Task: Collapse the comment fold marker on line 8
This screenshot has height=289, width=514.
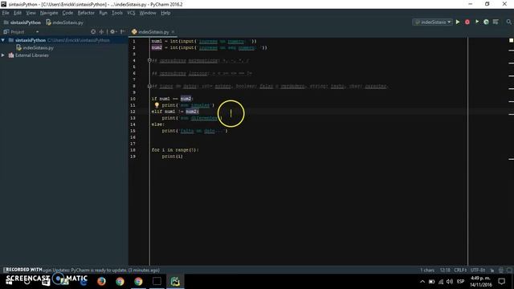Action: click(x=149, y=86)
